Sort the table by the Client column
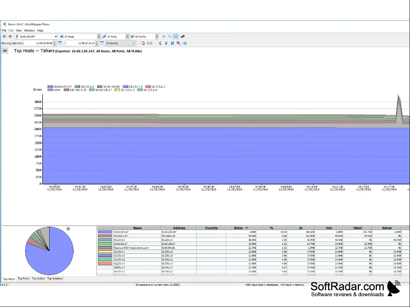This screenshot has width=410, height=307. point(358,228)
